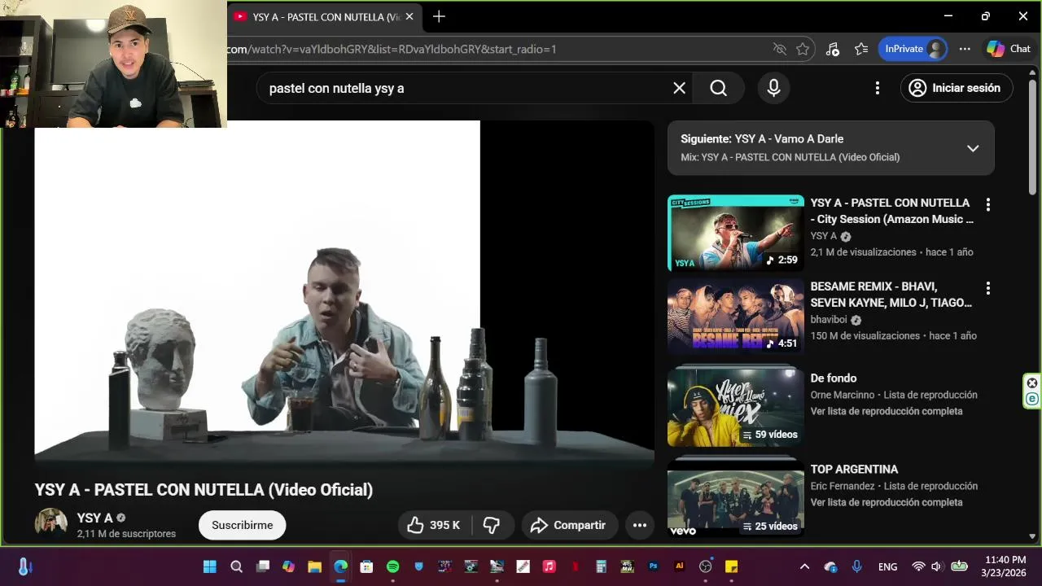
Task: Open YouTube settings three-dot menu
Action: (x=877, y=88)
